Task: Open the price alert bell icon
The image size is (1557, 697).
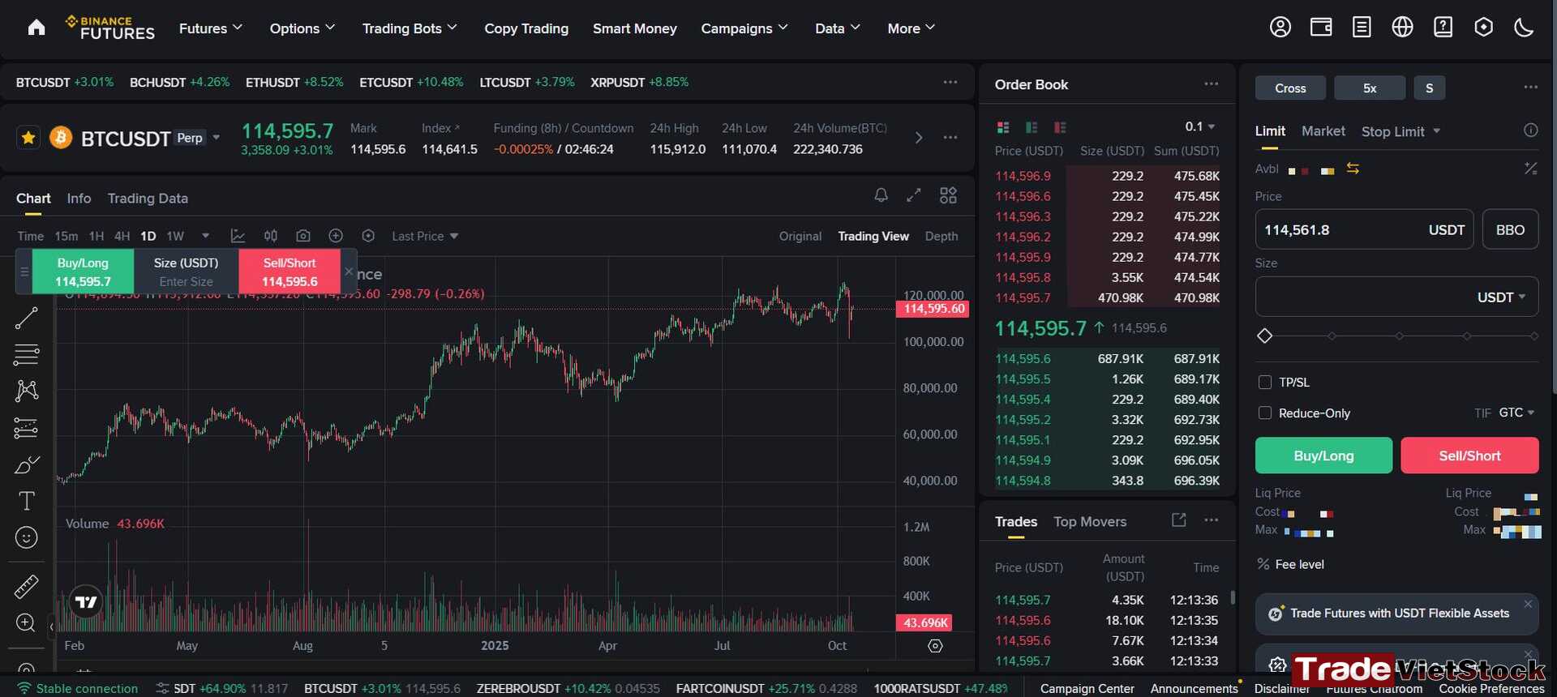Action: 881,195
